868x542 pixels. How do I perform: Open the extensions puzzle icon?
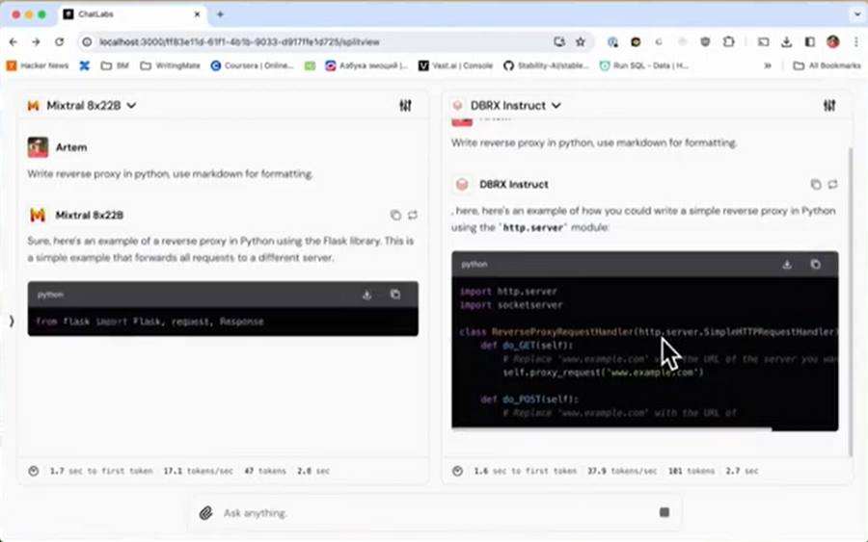coord(728,42)
